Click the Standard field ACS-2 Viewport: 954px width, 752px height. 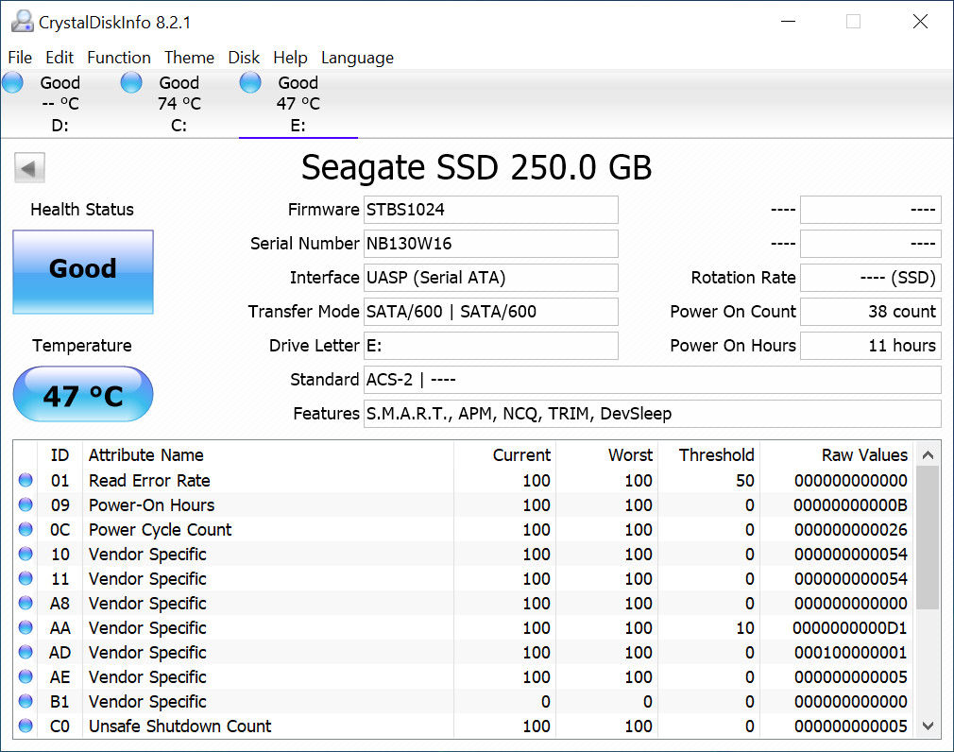point(653,380)
